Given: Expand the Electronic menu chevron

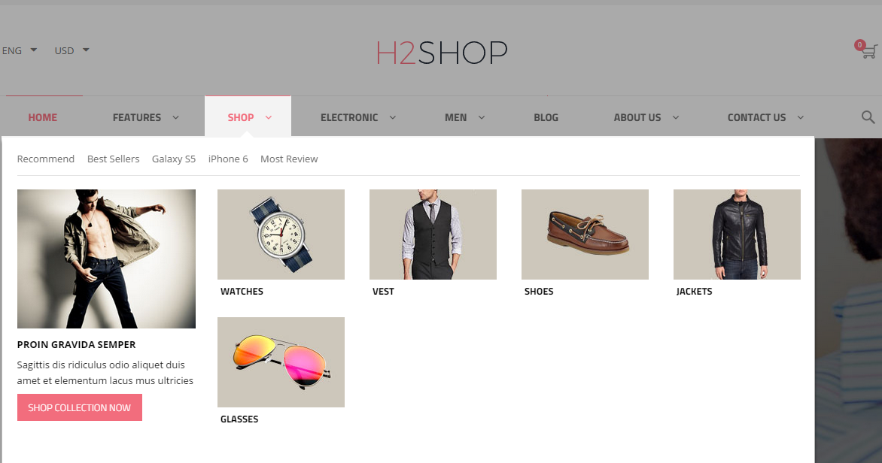Looking at the screenshot, I should [x=393, y=117].
